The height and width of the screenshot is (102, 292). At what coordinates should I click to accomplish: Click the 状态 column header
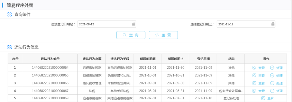tap(231, 59)
